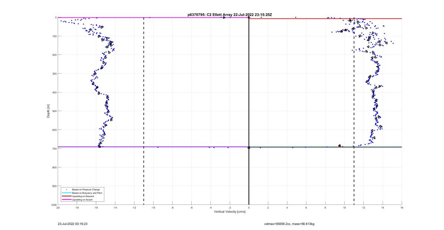Click x-axis tick label '-14'

115,208
